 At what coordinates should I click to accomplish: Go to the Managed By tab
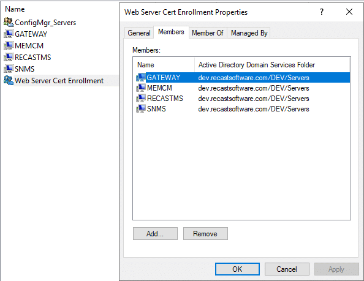249,33
